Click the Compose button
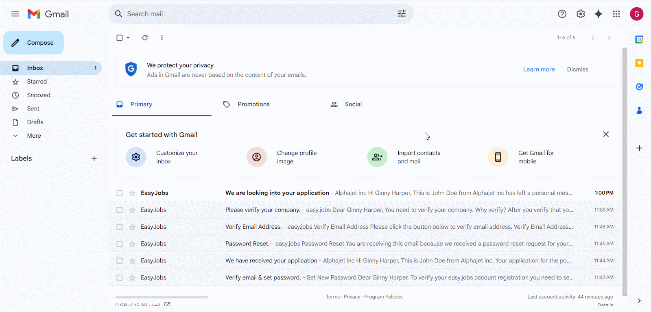This screenshot has height=312, width=651. tap(34, 43)
